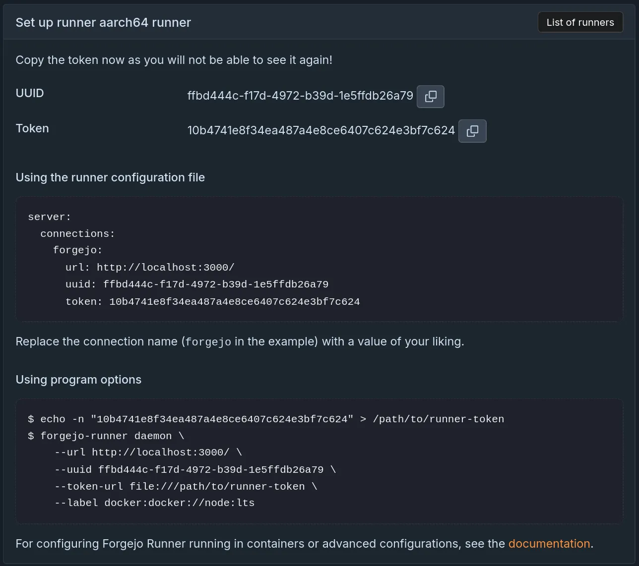
Task: Click the Set up runner aarch64 runner title
Action: 103,22
